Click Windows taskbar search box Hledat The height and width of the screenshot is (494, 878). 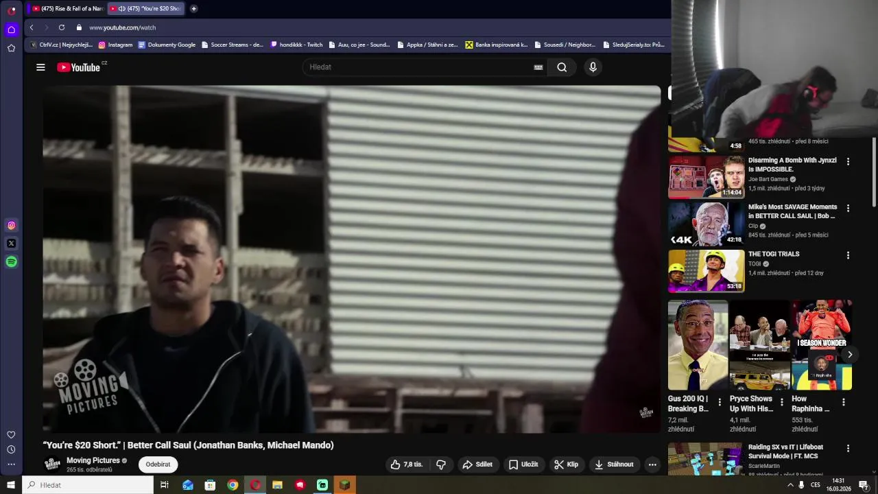click(88, 485)
